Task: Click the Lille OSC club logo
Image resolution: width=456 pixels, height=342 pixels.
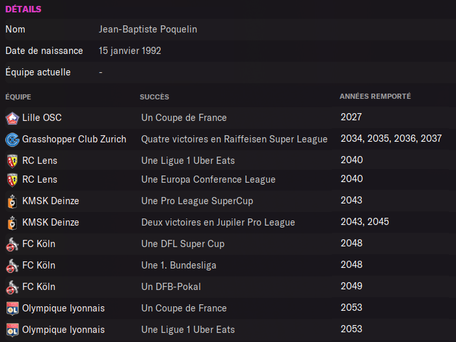Action: coord(12,118)
